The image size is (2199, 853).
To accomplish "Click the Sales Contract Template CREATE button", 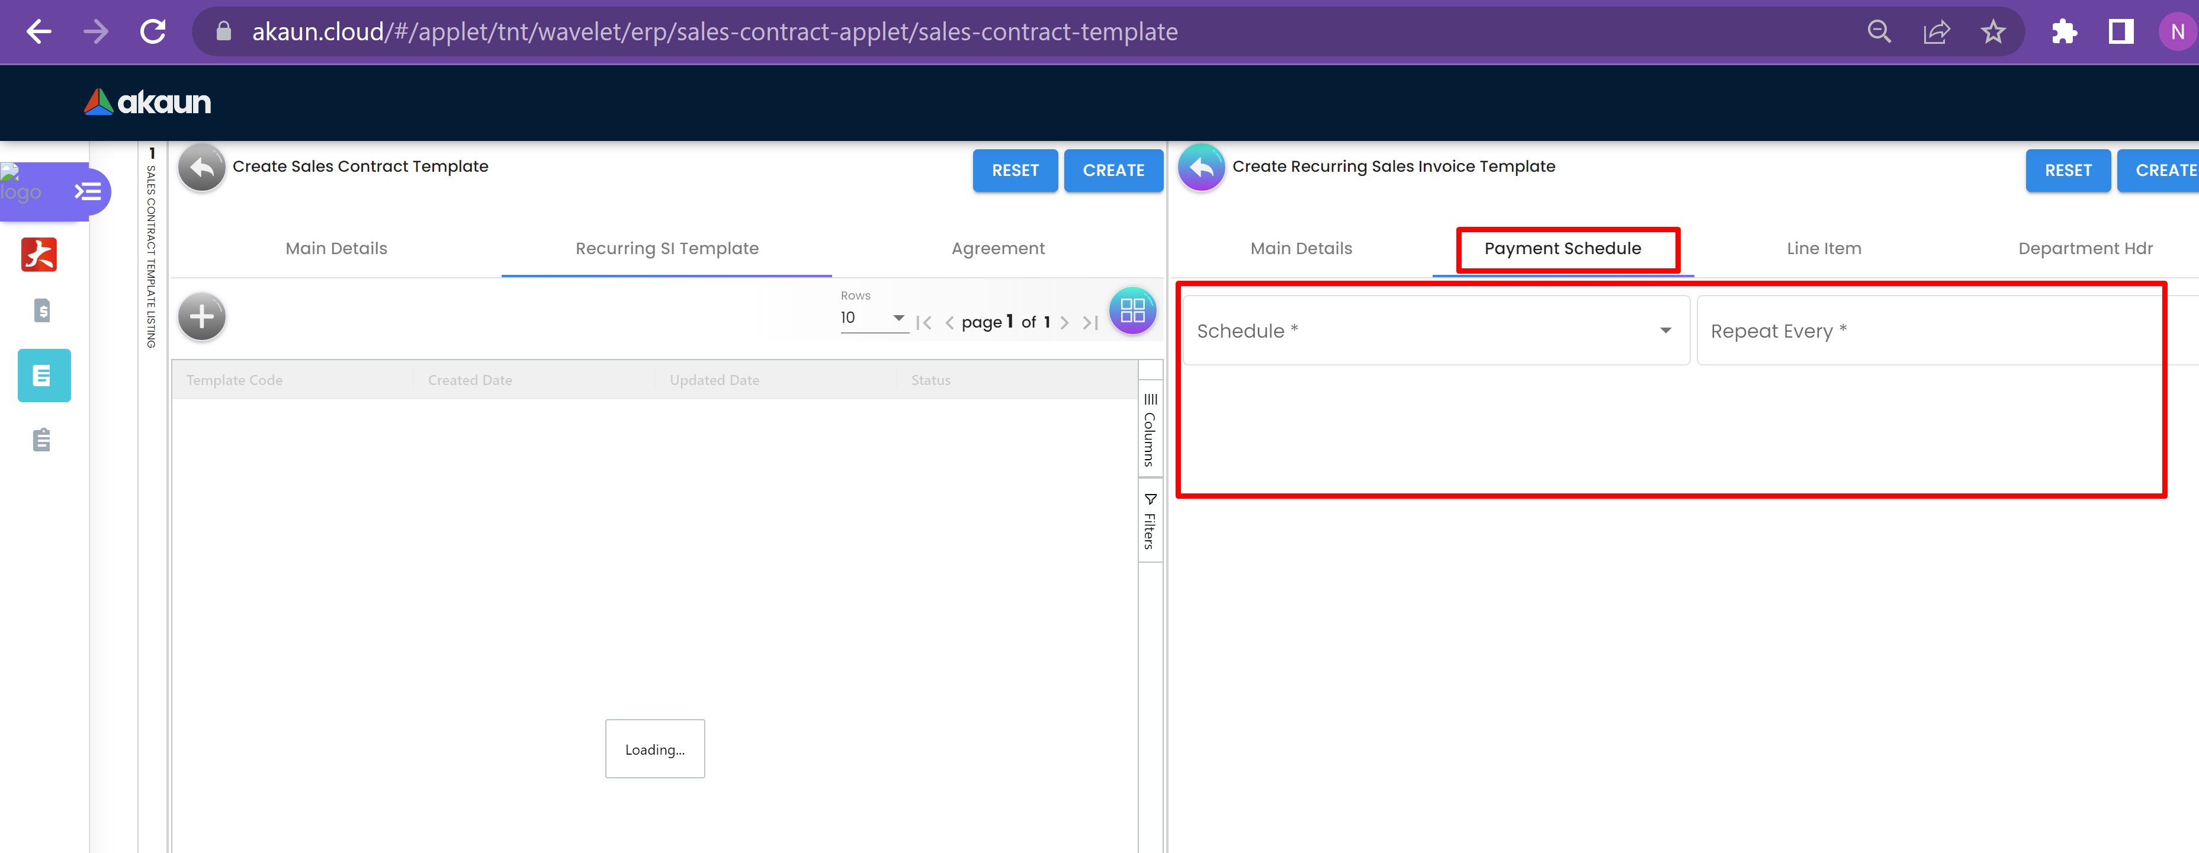I will pyautogui.click(x=1112, y=170).
